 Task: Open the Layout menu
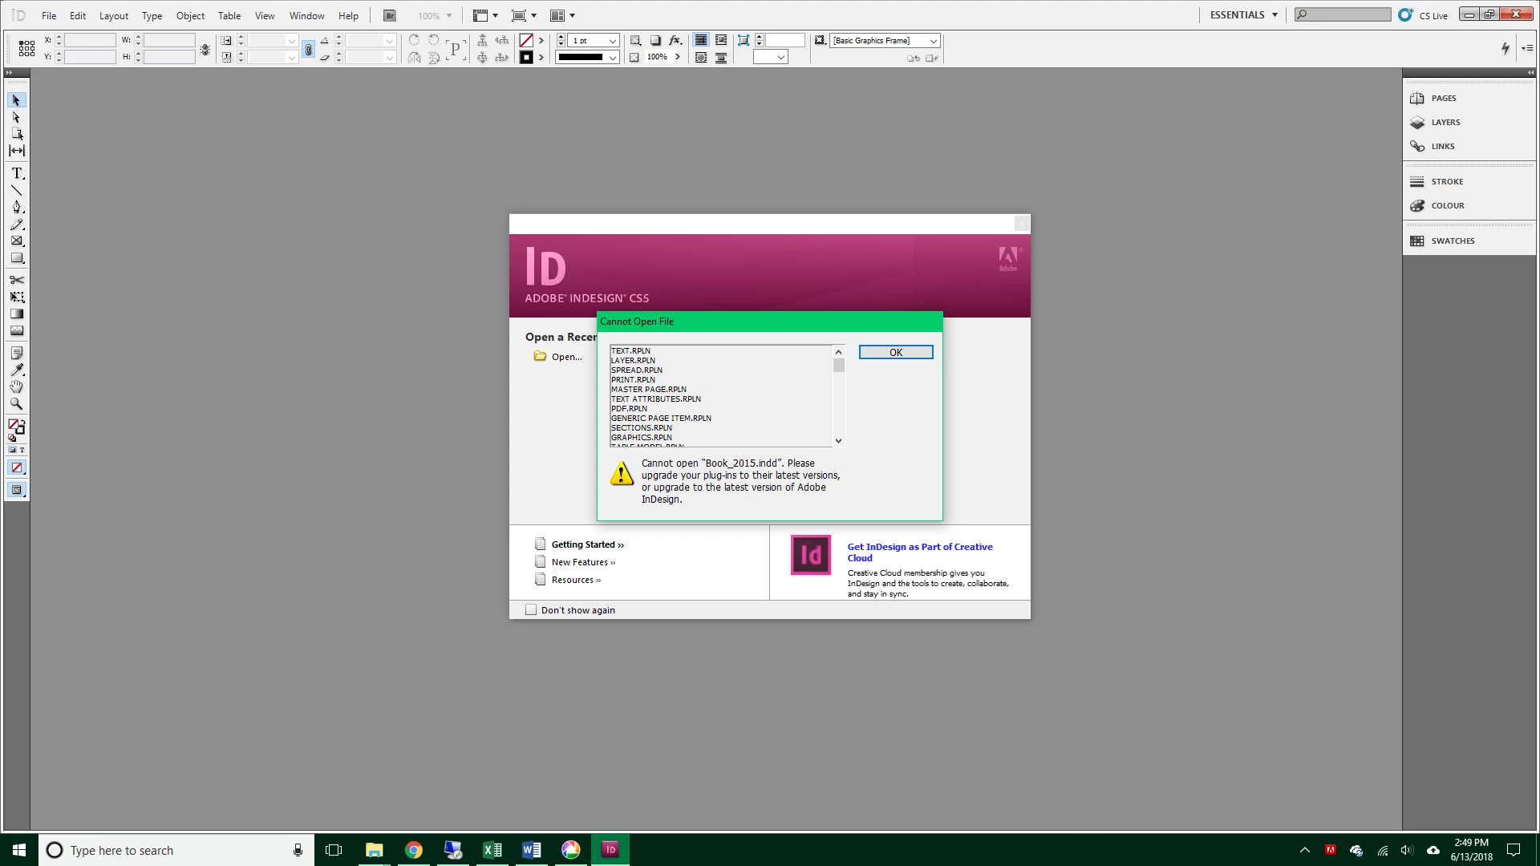point(113,16)
